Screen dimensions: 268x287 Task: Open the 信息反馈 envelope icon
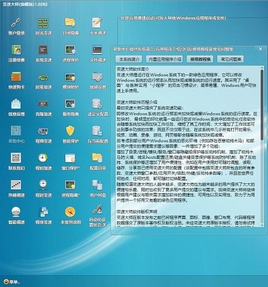pyautogui.click(x=16, y=104)
